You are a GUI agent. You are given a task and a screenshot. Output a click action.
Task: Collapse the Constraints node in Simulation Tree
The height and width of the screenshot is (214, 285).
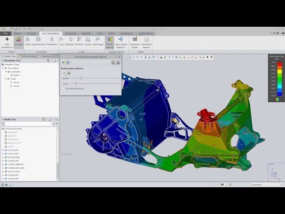[6, 71]
